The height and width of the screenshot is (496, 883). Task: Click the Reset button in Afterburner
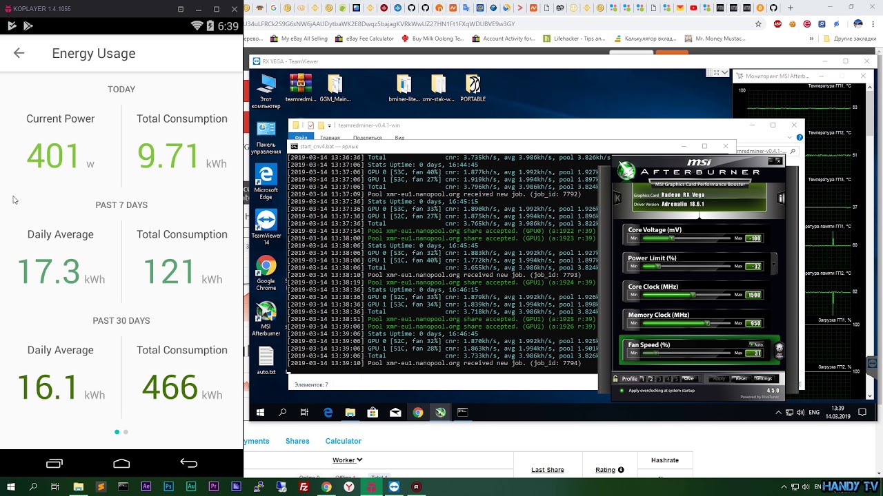[x=741, y=379]
